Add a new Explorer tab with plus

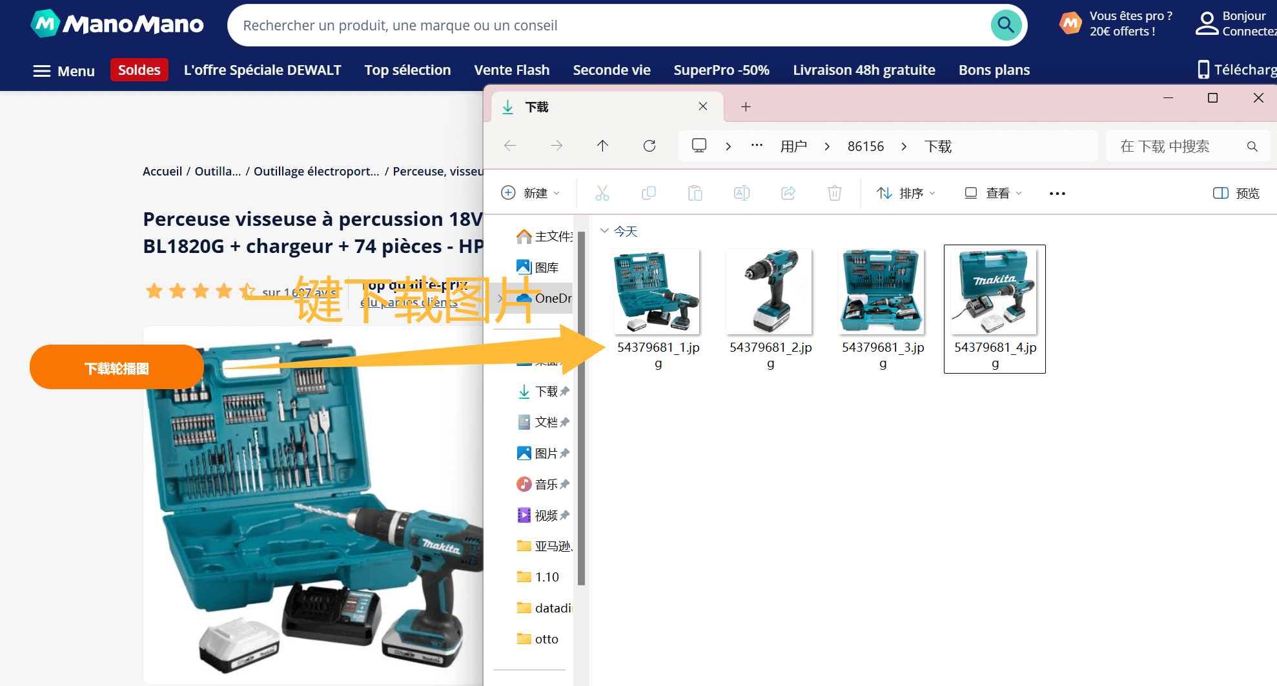point(746,107)
